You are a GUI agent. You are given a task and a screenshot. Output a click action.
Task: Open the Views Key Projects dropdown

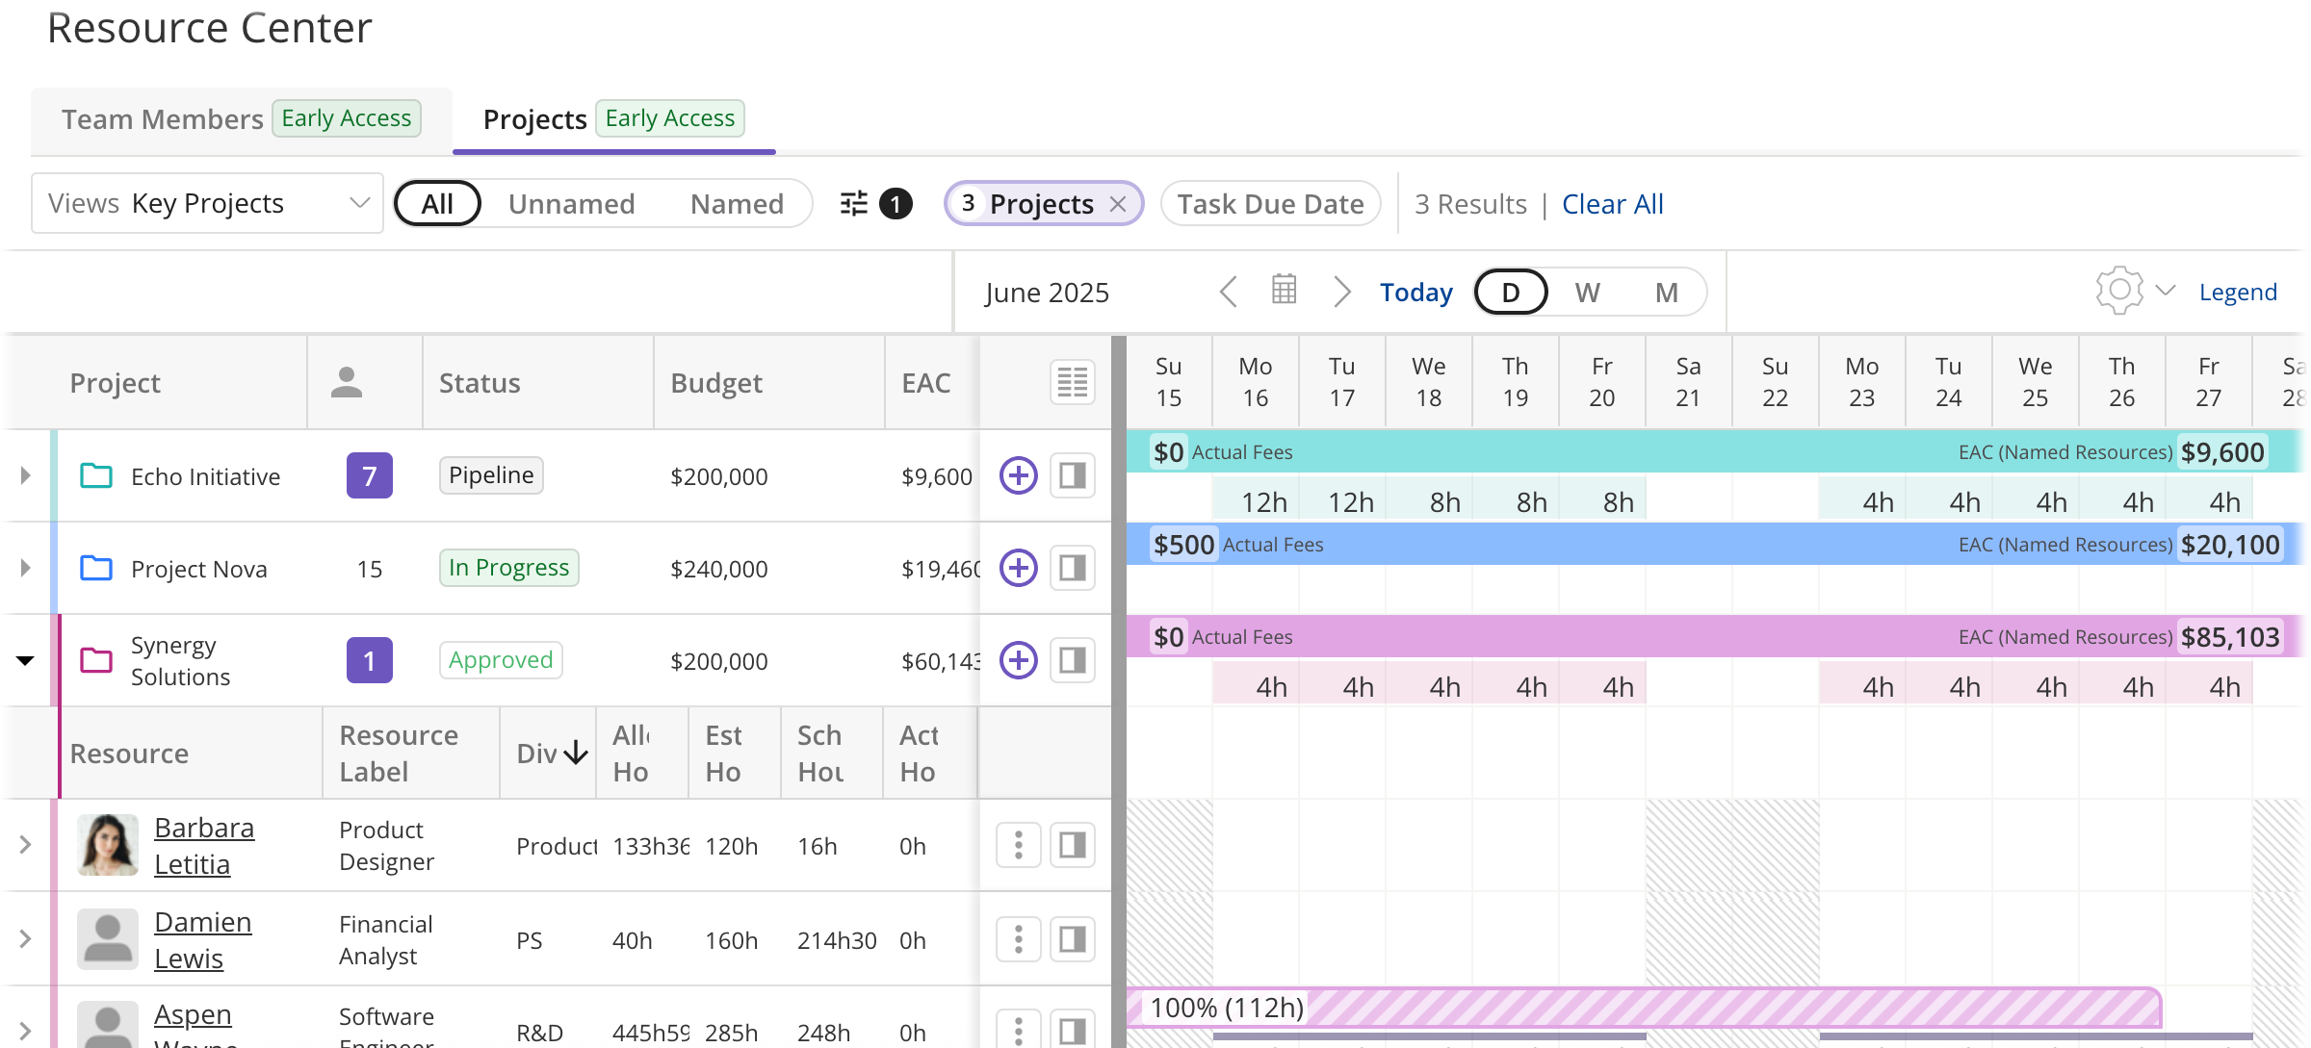pyautogui.click(x=207, y=203)
